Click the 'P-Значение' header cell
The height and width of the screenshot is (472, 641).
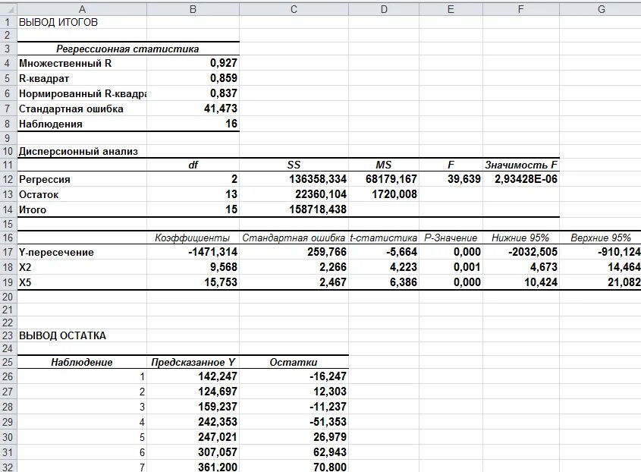[x=451, y=238]
